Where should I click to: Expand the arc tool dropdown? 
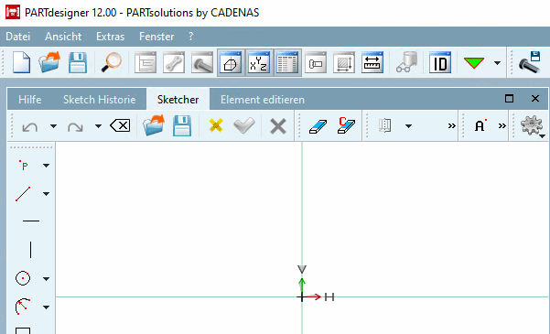(47, 307)
